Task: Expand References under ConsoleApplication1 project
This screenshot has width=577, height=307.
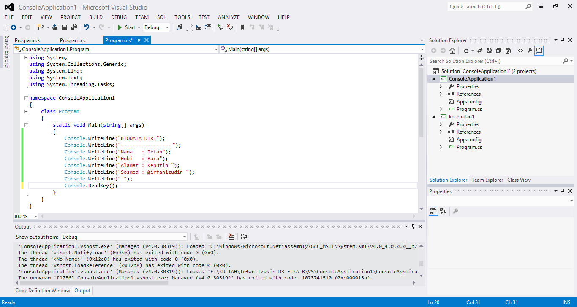Action: click(441, 94)
